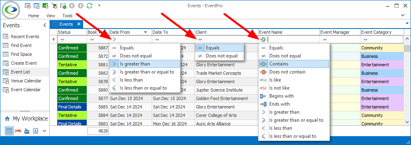Image resolution: width=411 pixels, height=145 pixels.
Task: Click the grey down-arrow quick access icon
Action: coord(81,6)
